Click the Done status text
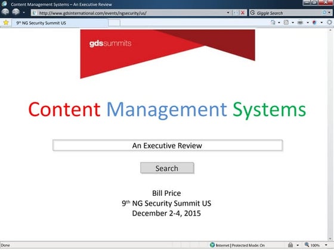Image resolution: width=334 pixels, height=250 pixels. coord(5,245)
